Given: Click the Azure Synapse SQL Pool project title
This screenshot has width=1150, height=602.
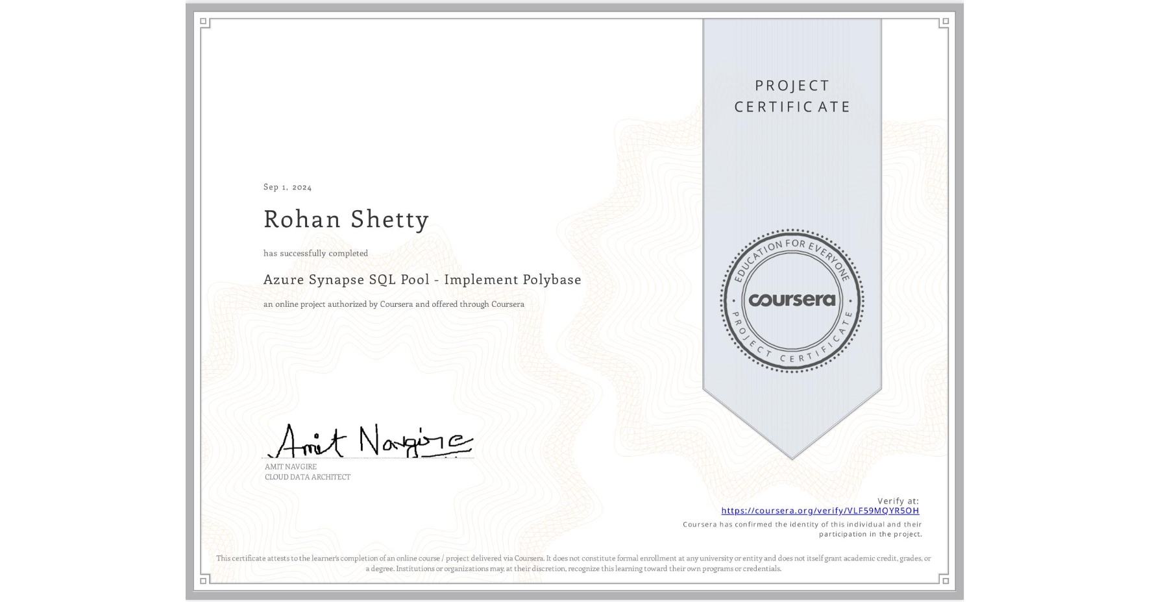Looking at the screenshot, I should pyautogui.click(x=422, y=280).
